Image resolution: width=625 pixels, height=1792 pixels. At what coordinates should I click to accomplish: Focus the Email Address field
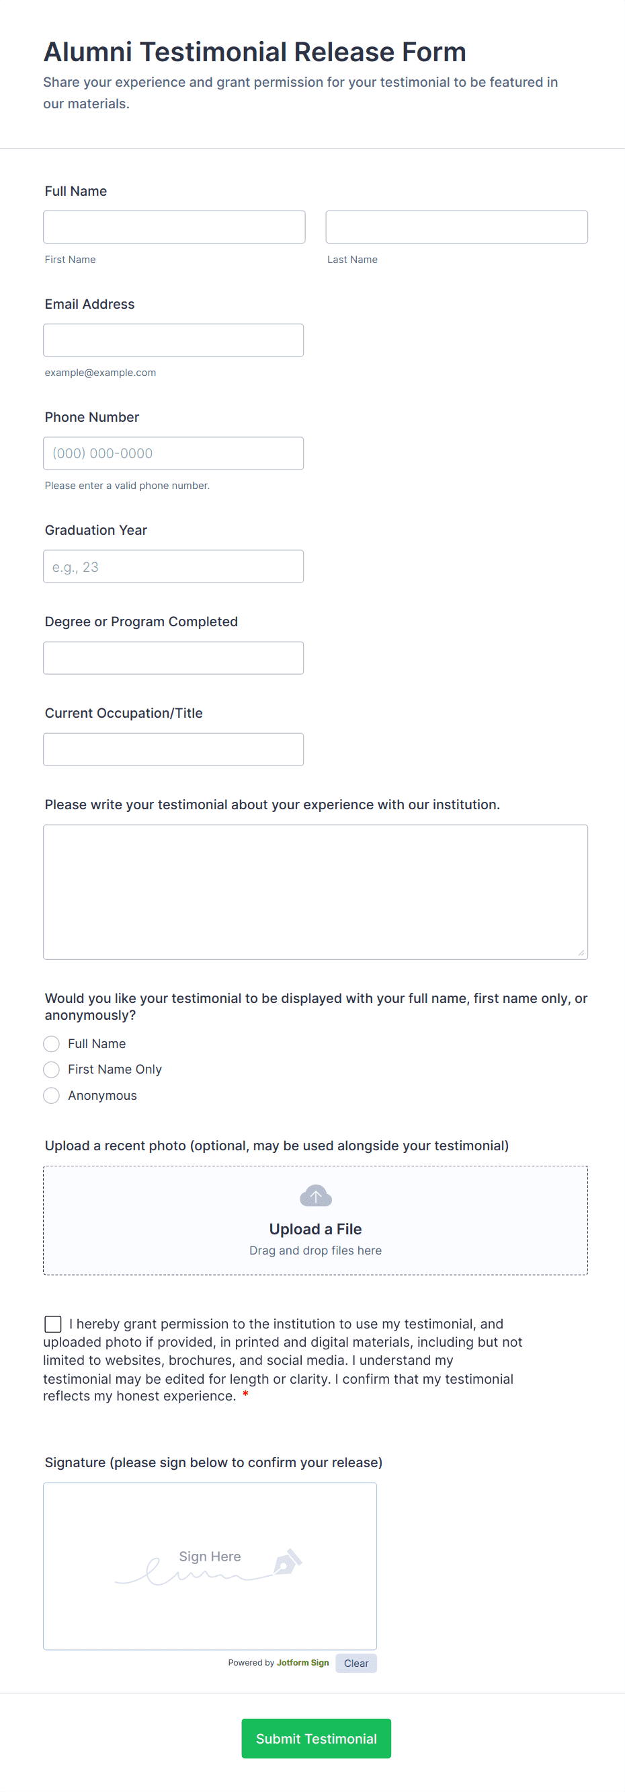click(x=173, y=340)
